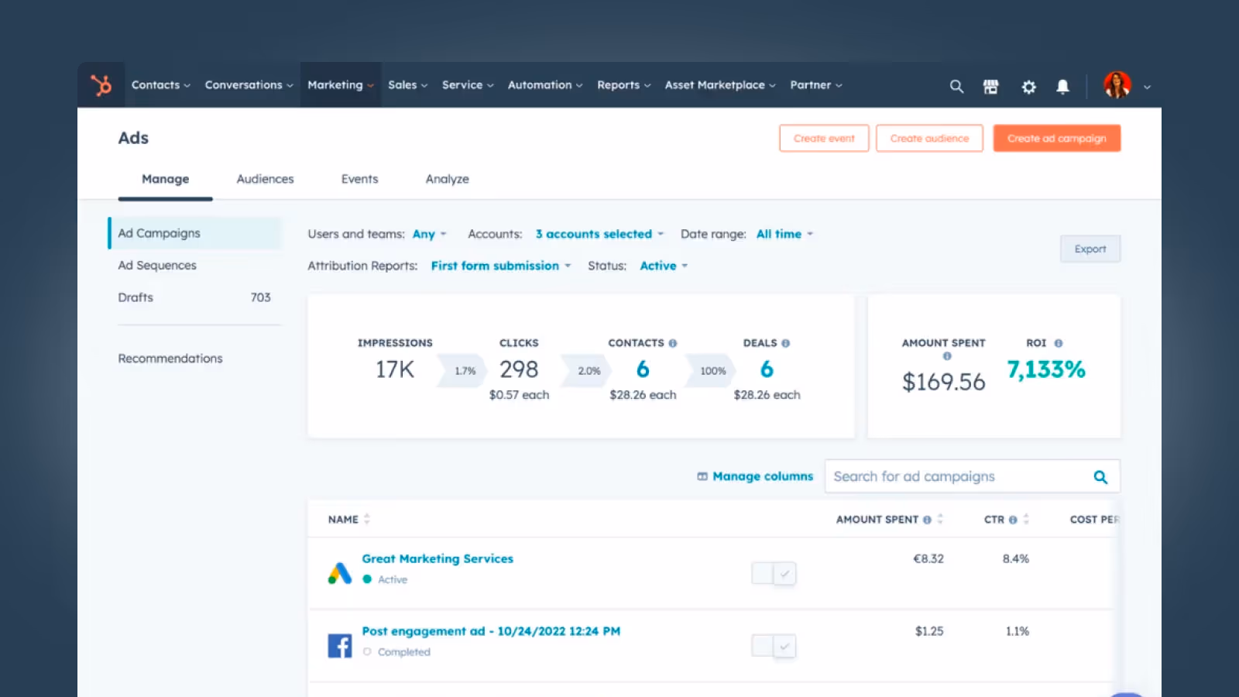The height and width of the screenshot is (697, 1239).
Task: Click the 8.4% CTR cell
Action: pos(1016,558)
